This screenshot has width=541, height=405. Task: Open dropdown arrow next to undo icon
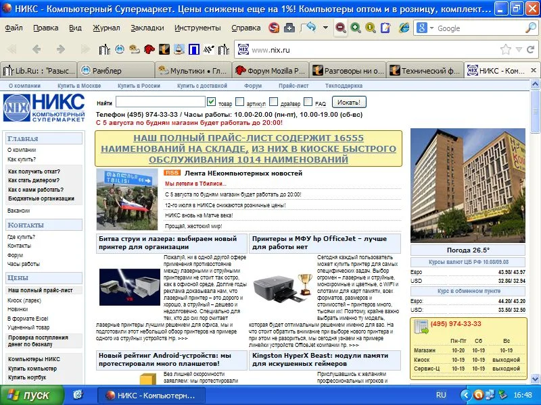[x=325, y=28]
